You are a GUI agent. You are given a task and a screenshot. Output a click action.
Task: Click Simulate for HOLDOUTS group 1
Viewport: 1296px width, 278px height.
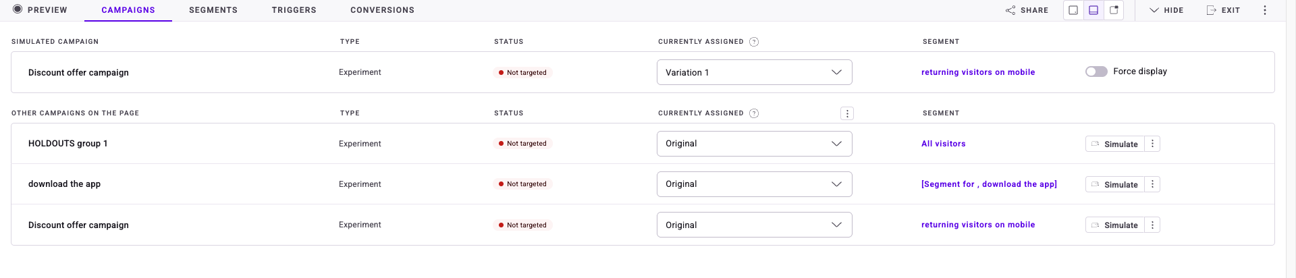1115,144
